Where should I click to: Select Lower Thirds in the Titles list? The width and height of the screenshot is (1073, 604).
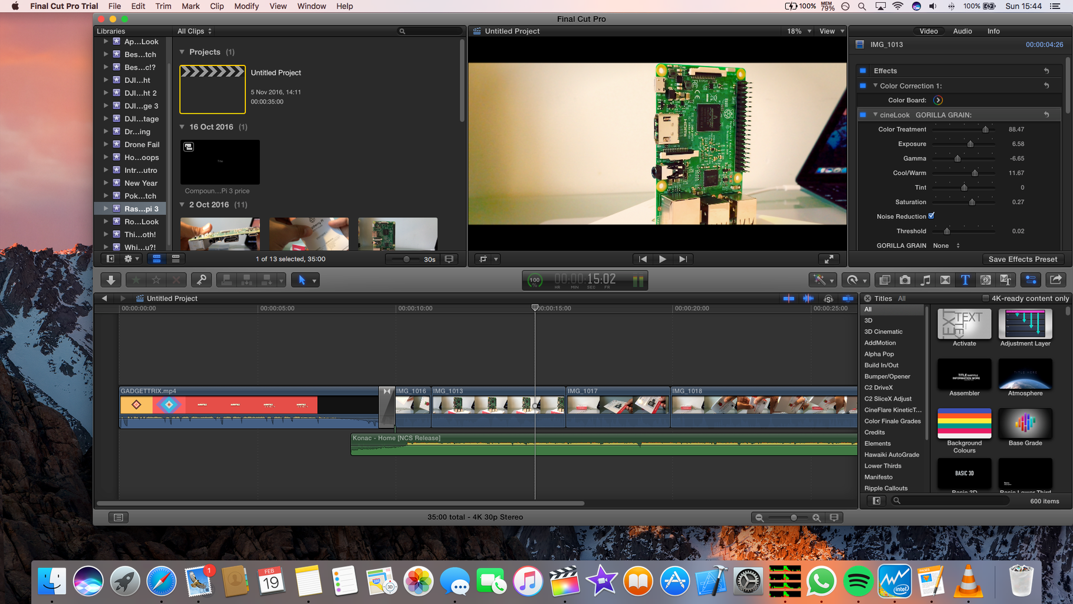click(x=883, y=465)
